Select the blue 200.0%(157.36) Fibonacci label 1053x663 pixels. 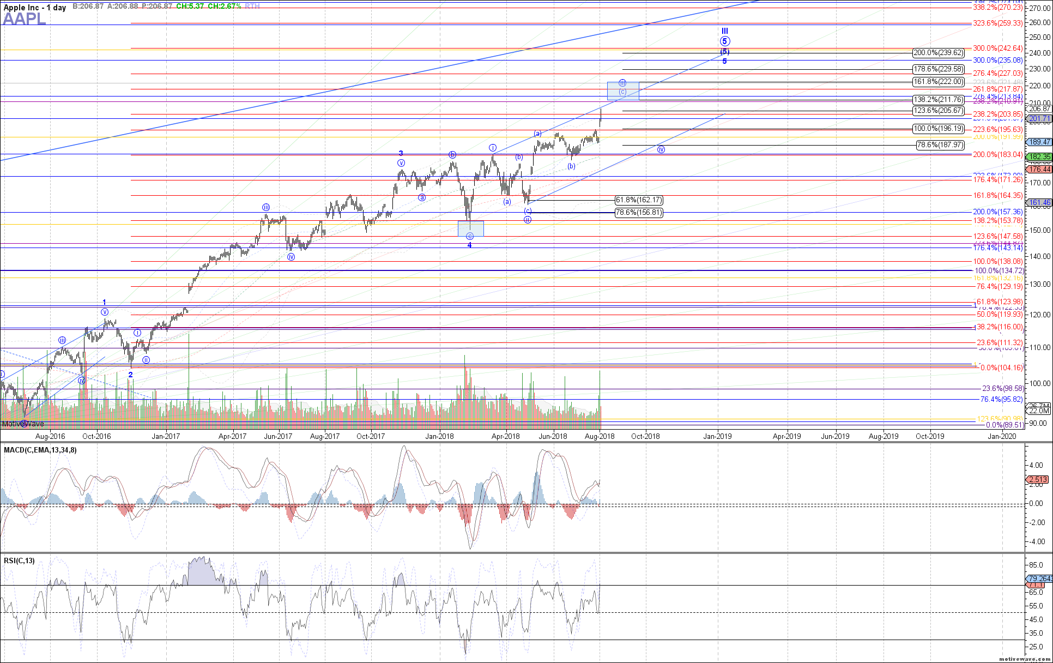(997, 212)
